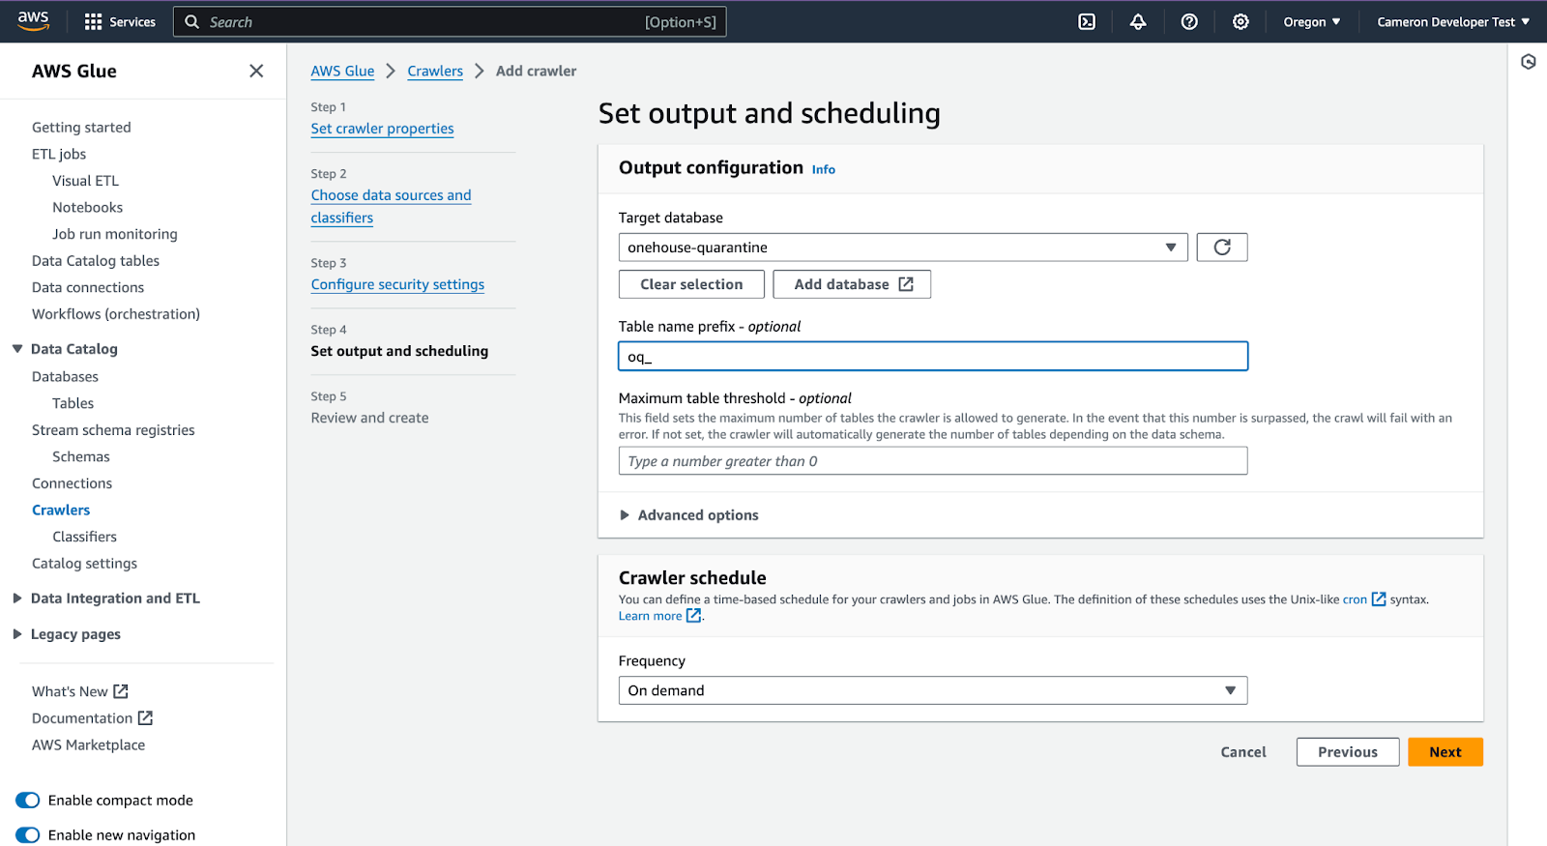Click Clear selection button
The width and height of the screenshot is (1547, 846).
[691, 284]
